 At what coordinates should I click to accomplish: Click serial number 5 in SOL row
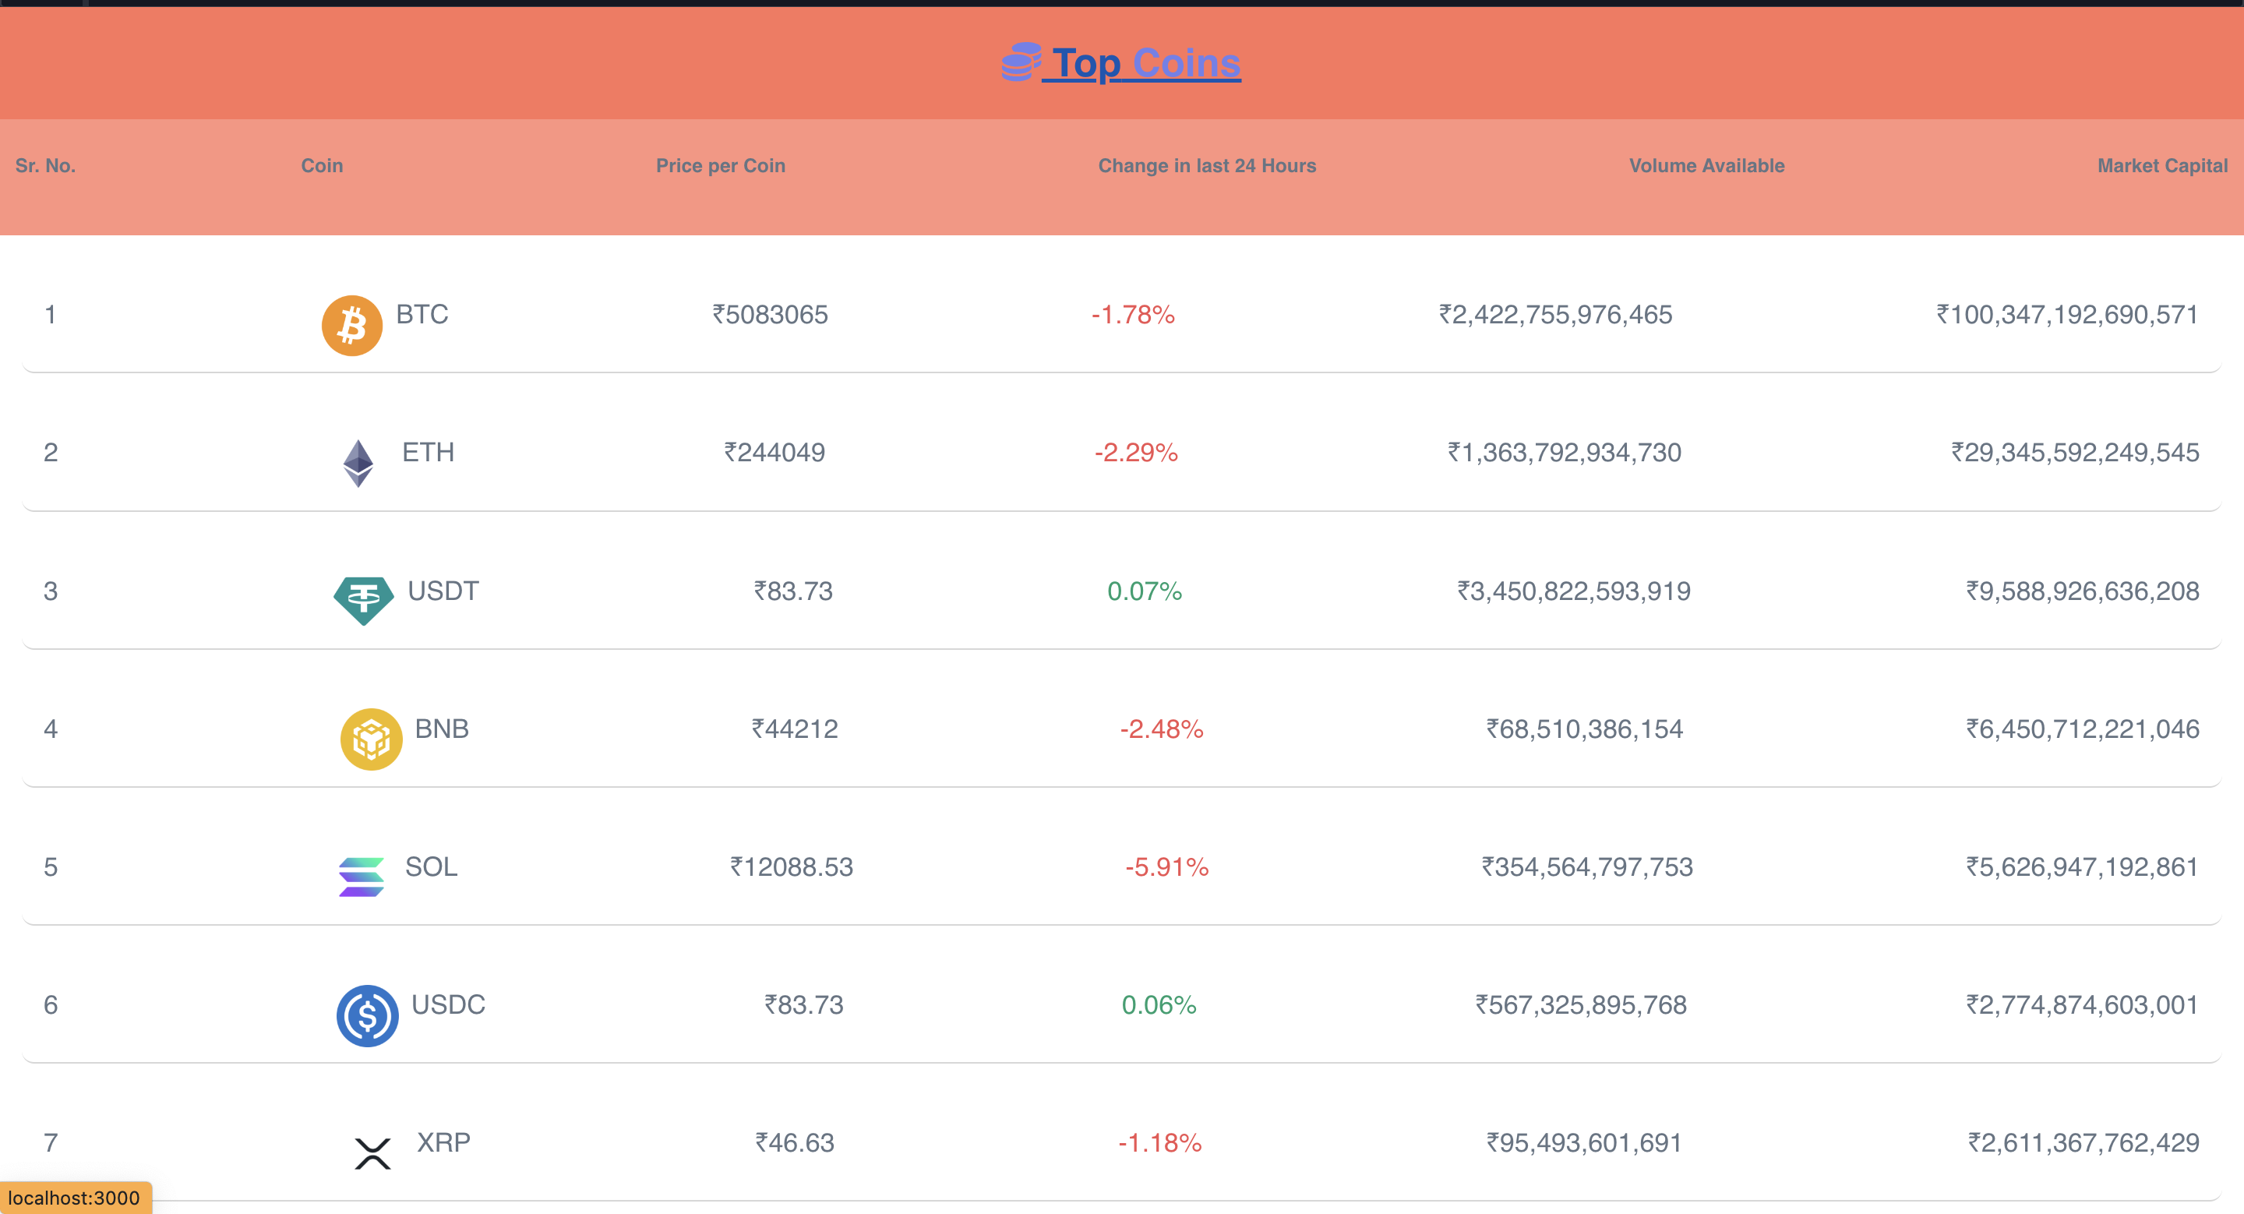(51, 866)
